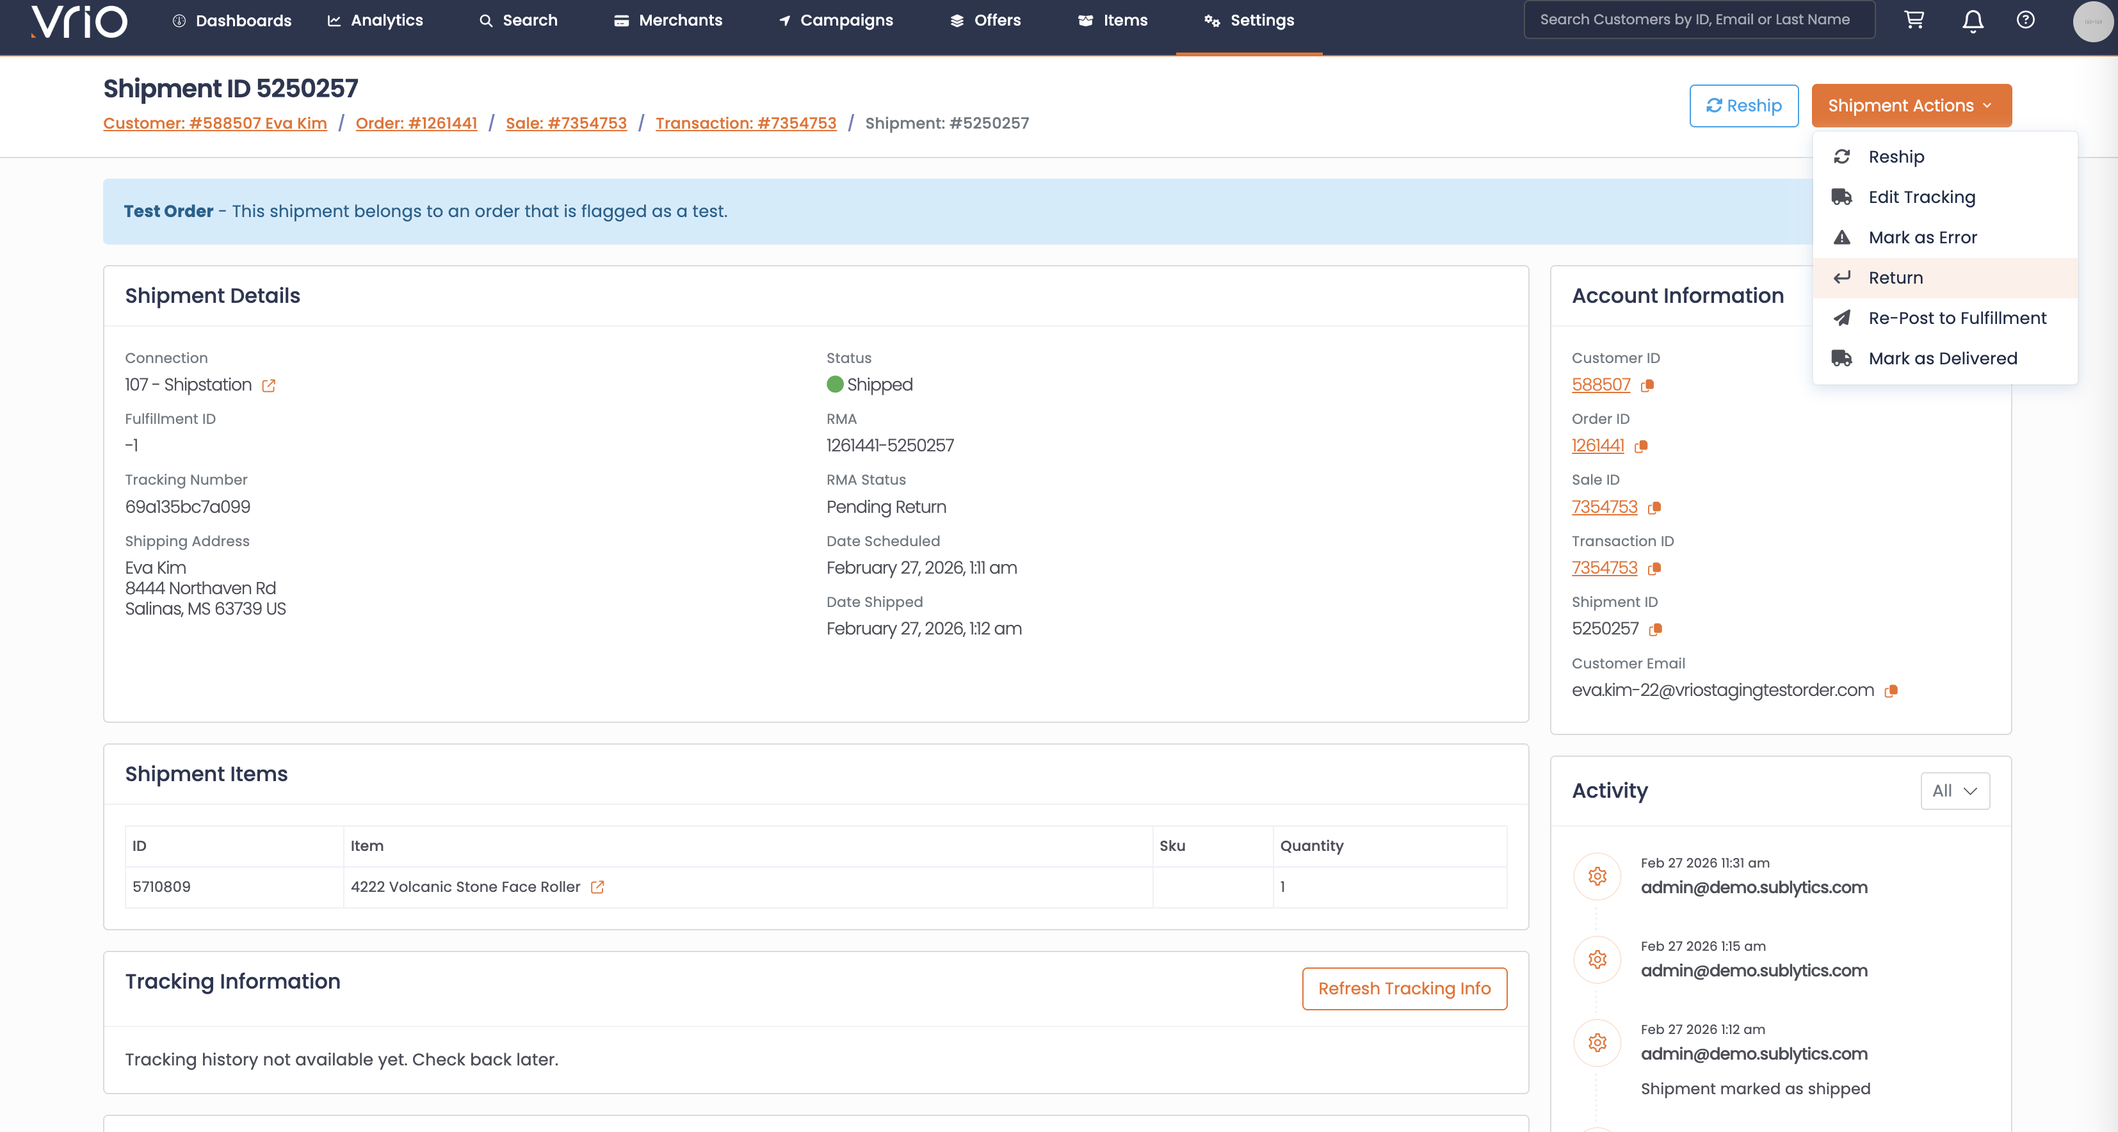Screen dimensions: 2118x1132
Task: Open Customer #588507 Eva Kim breadcrumb
Action: click(x=214, y=124)
